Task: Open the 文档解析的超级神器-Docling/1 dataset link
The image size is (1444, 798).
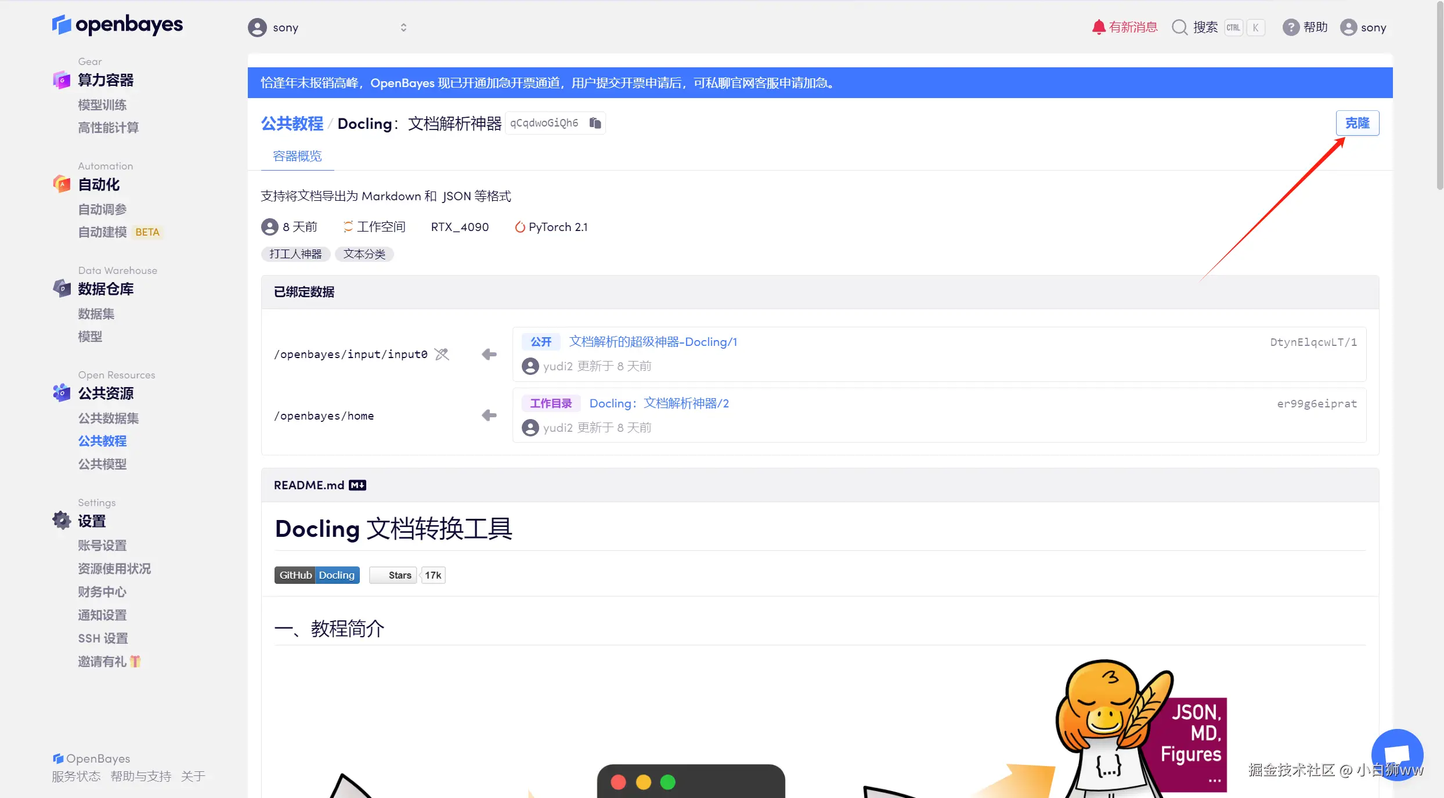Action: pyautogui.click(x=653, y=342)
